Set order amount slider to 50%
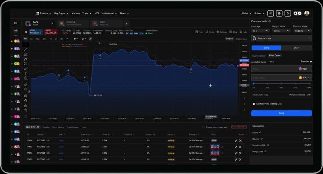The height and width of the screenshot is (174, 323). click(x=281, y=84)
